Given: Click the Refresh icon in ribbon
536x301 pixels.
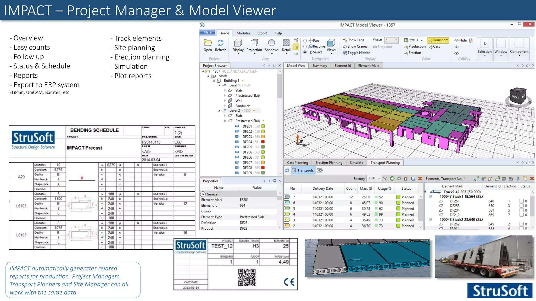Looking at the screenshot, I should pos(220,43).
